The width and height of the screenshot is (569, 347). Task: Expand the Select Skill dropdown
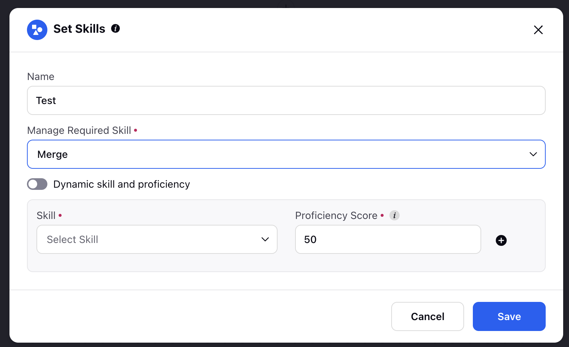[157, 239]
